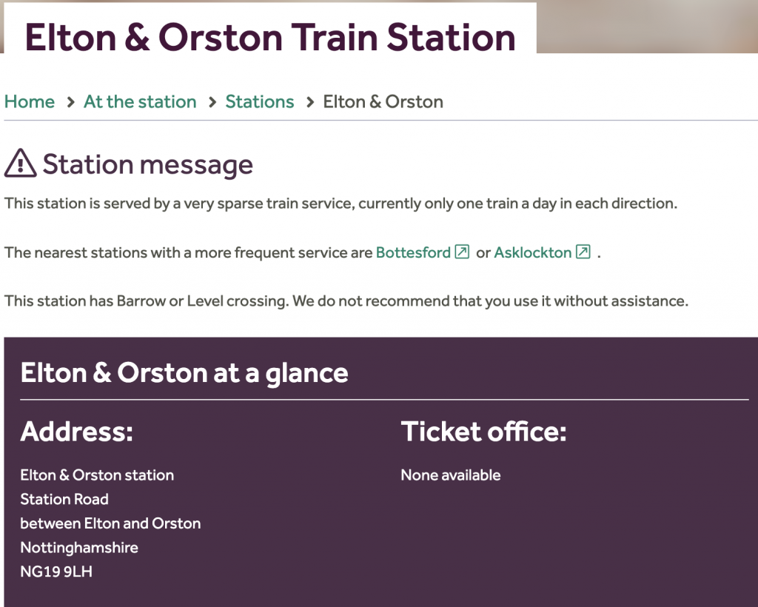Open the 'At the station' breadcrumb link

pyautogui.click(x=140, y=102)
